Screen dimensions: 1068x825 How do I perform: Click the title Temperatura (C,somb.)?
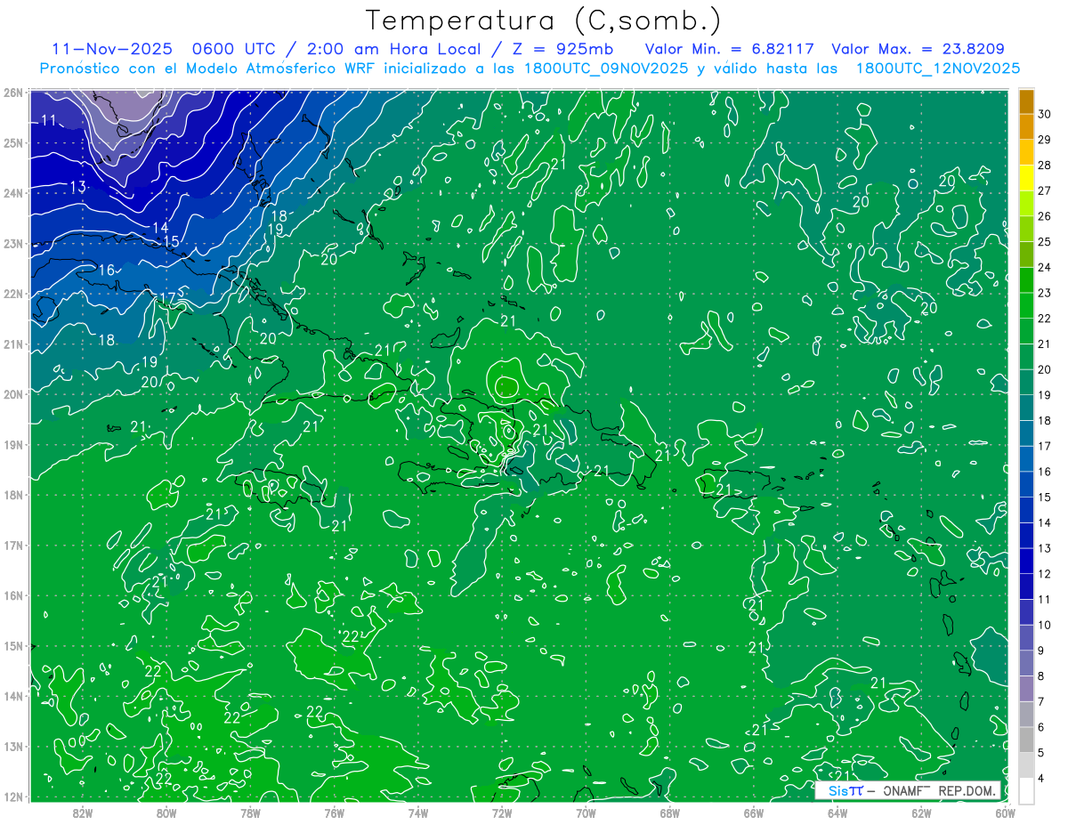coord(544,20)
